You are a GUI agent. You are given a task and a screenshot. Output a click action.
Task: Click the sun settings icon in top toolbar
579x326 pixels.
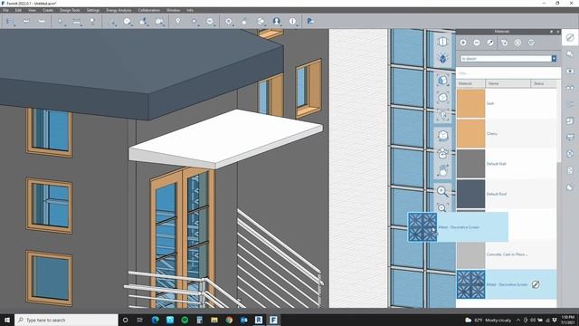point(229,21)
